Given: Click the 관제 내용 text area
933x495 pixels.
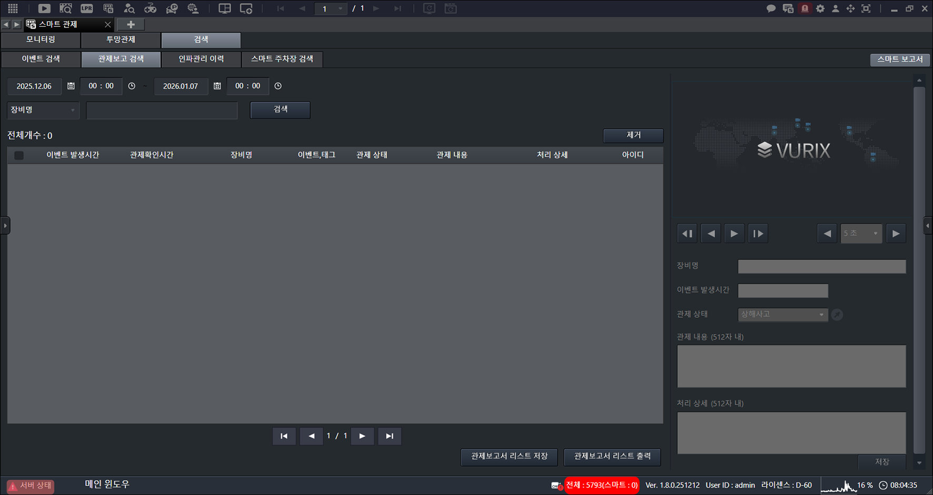Looking at the screenshot, I should 791,366.
